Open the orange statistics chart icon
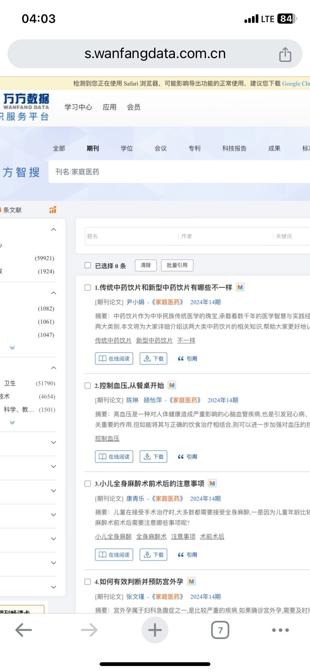The height and width of the screenshot is (672, 310). point(53,210)
